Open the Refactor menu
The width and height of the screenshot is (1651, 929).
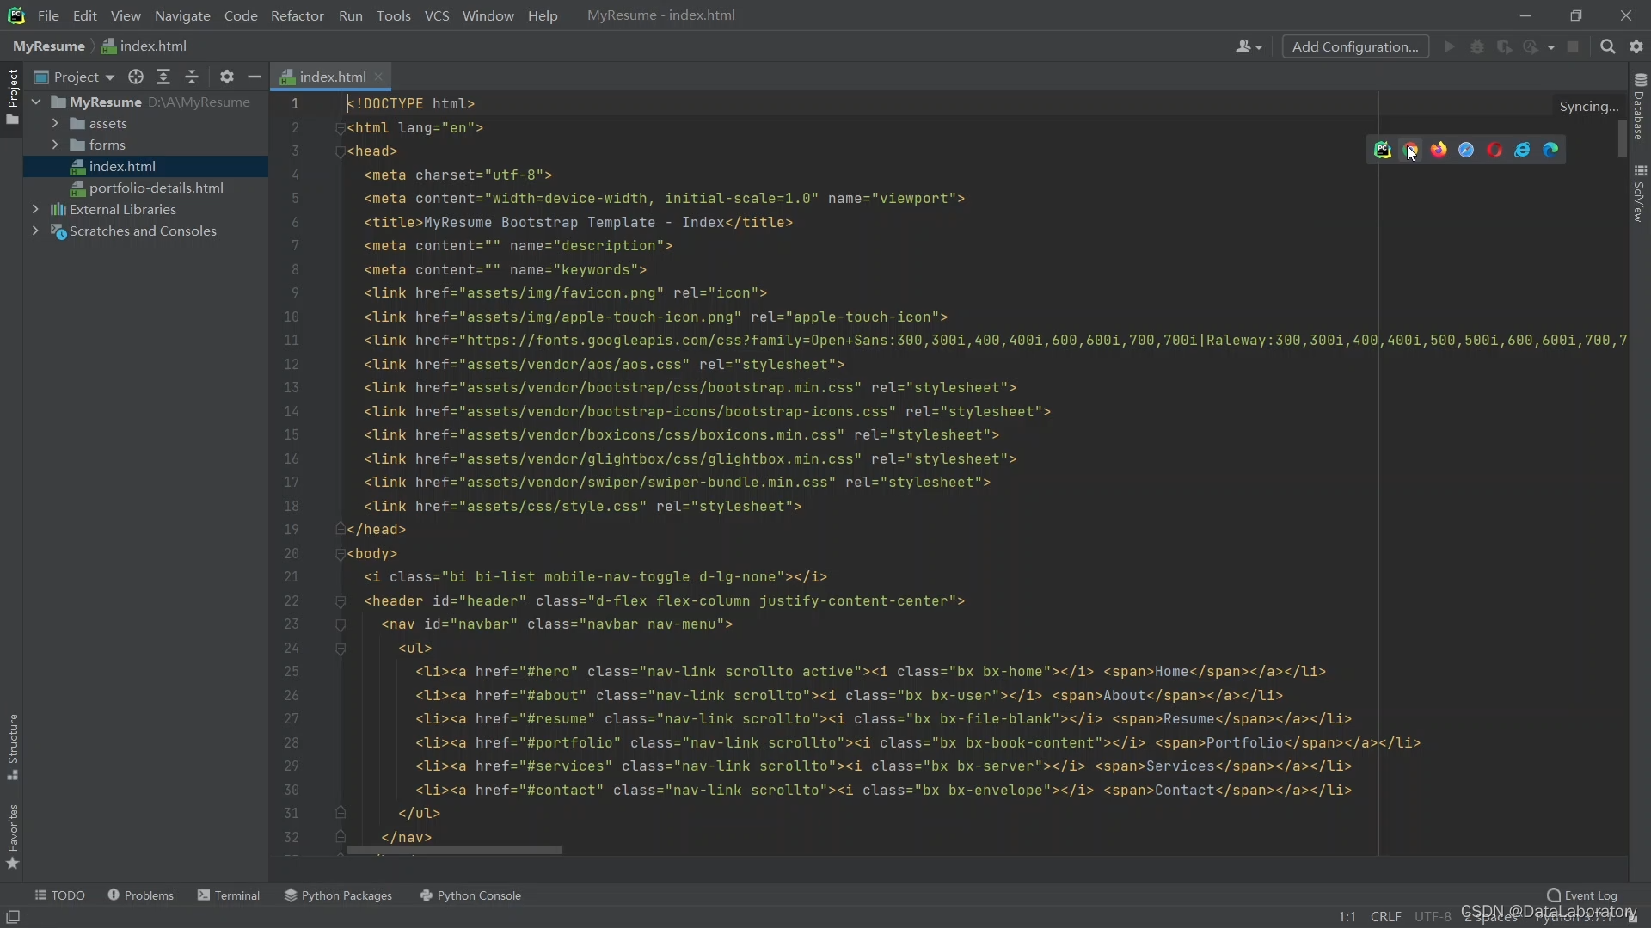(297, 15)
